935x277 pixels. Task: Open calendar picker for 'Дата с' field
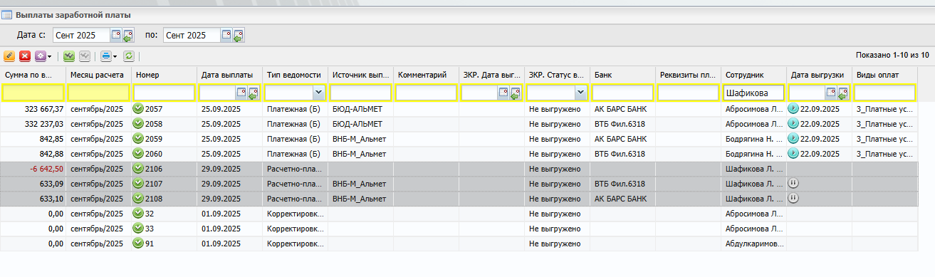[115, 34]
